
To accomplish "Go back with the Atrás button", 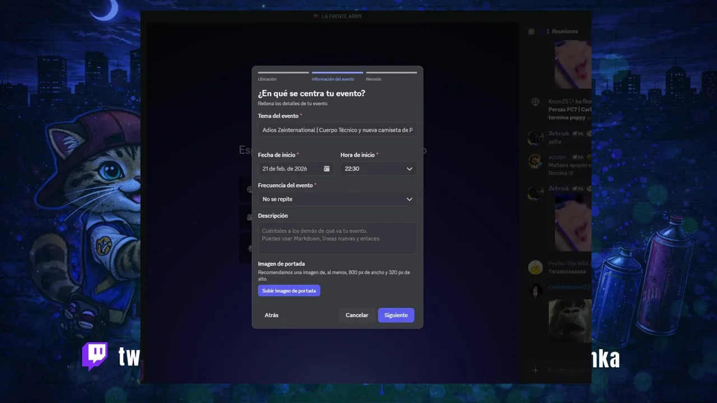I will click(x=272, y=315).
